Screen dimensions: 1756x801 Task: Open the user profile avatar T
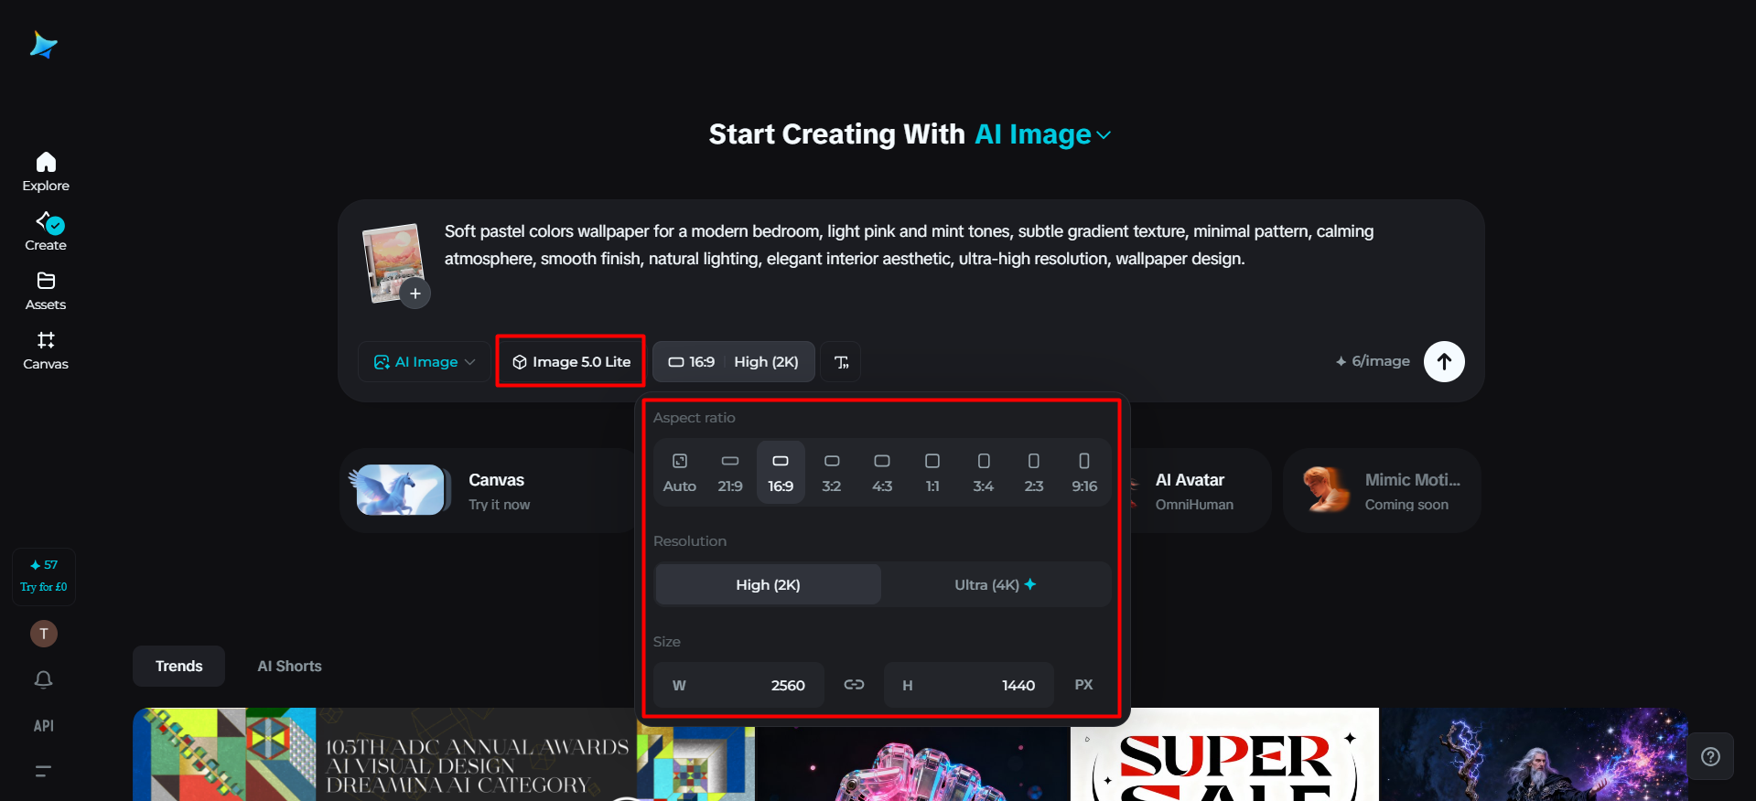click(44, 634)
